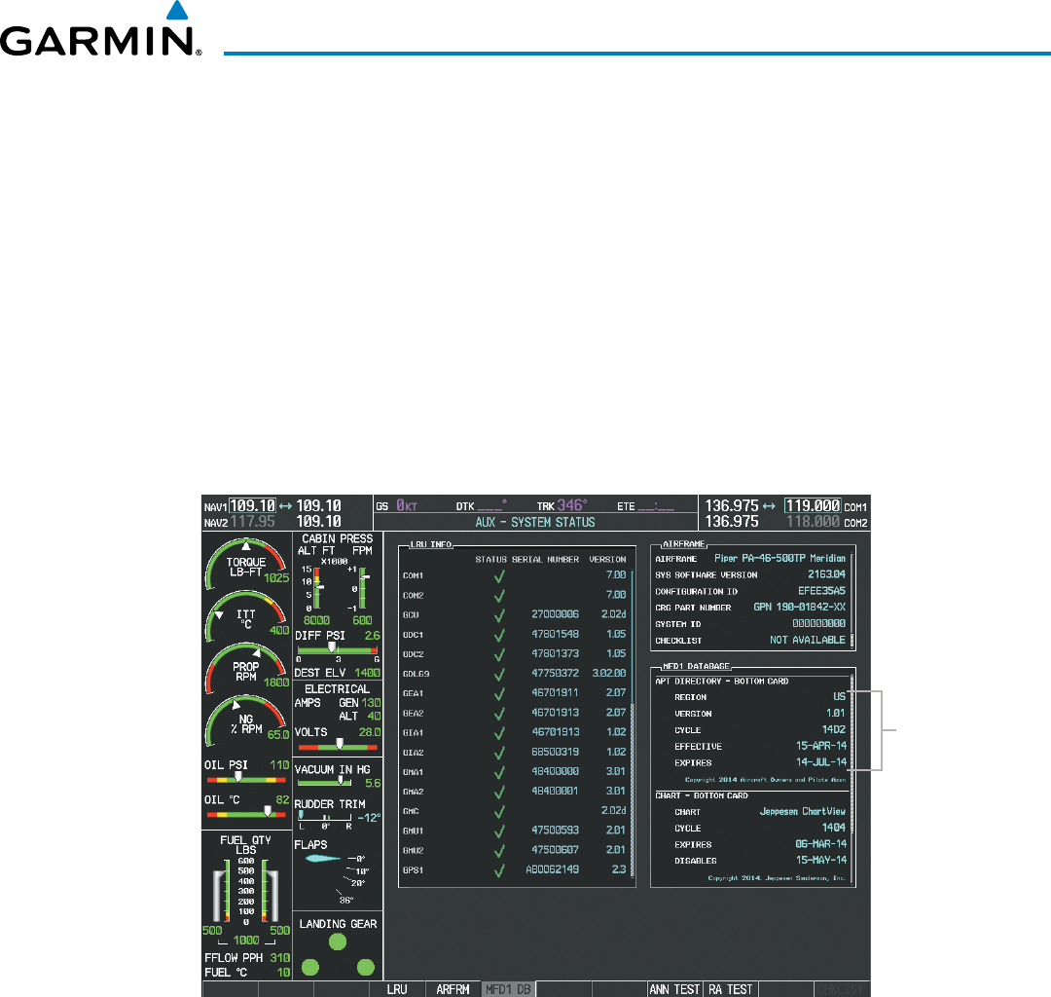
Task: Click checklist status NOT AVAILABLE
Action: point(808,641)
